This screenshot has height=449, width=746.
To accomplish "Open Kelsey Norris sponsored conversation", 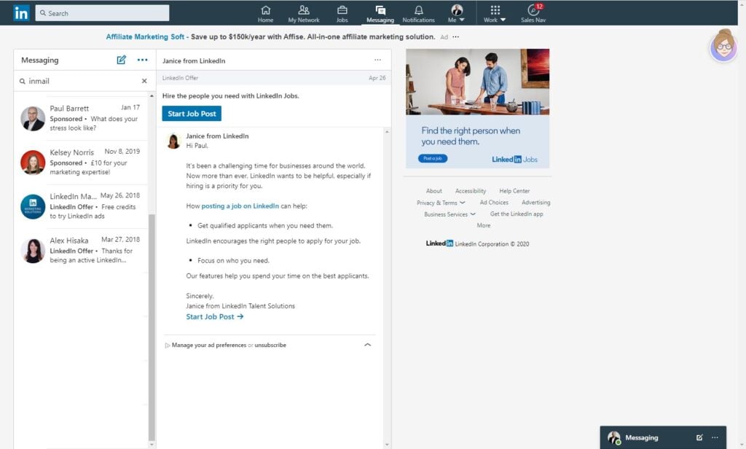I will 82,162.
